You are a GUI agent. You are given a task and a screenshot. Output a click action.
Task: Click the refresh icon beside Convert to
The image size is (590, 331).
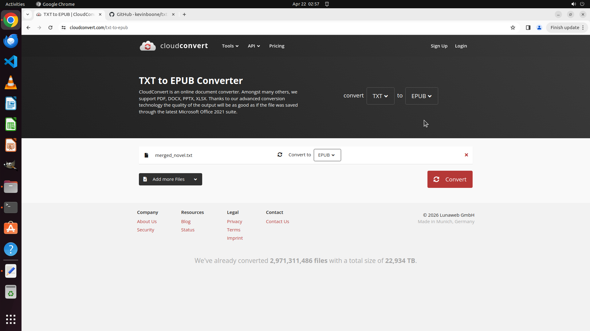click(280, 155)
